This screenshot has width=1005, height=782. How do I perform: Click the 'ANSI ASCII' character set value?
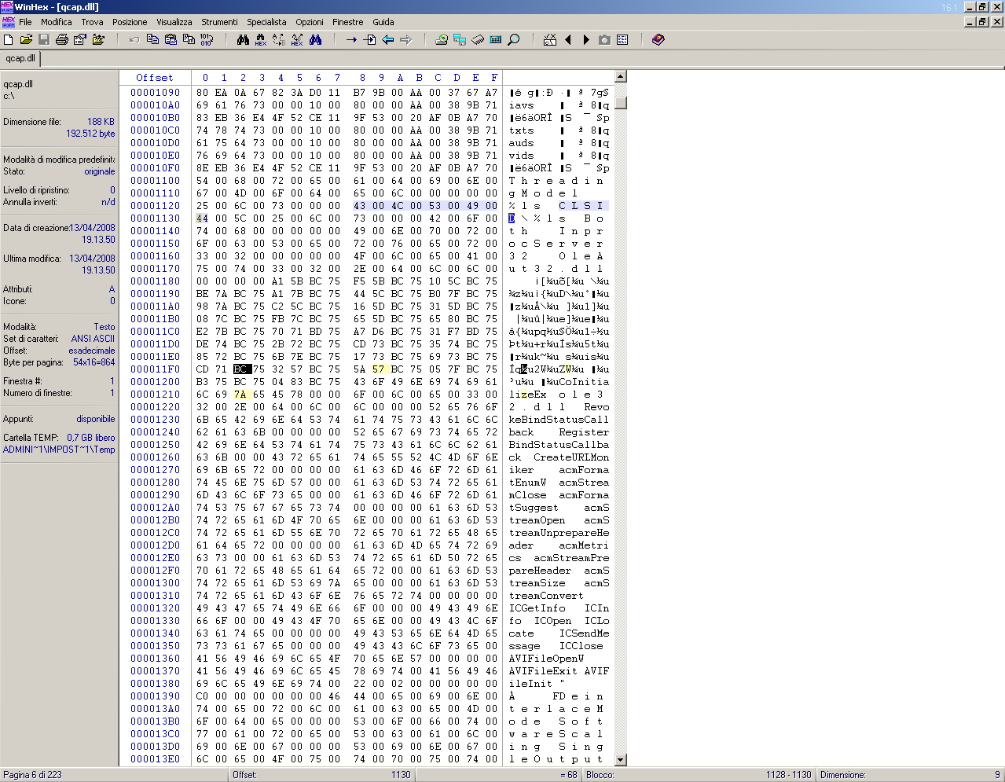tap(93, 339)
